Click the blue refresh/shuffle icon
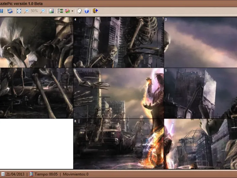Image resolution: width=237 pixels, height=178 pixels. tap(10, 11)
